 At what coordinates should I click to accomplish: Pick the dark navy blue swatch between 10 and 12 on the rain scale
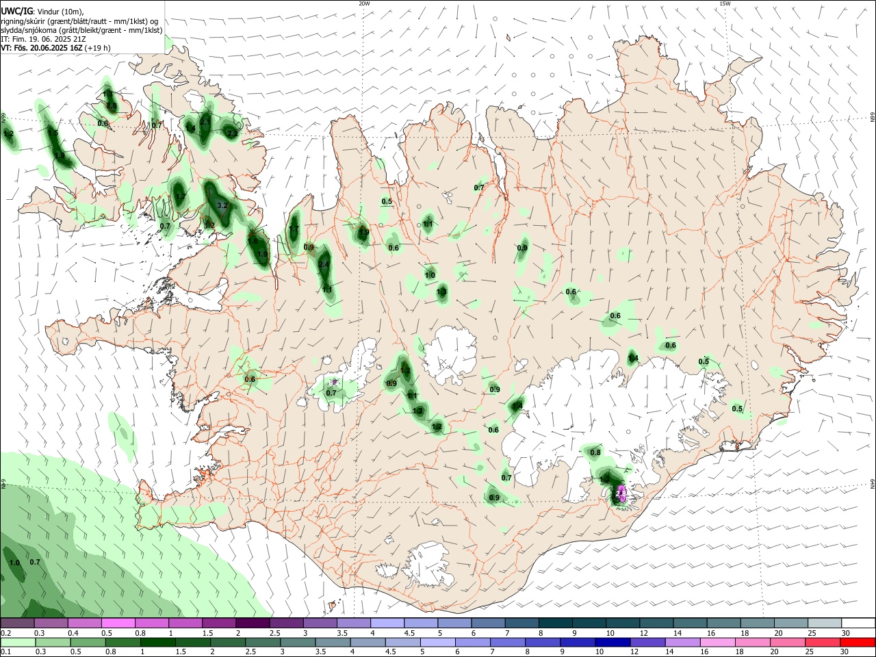612,642
